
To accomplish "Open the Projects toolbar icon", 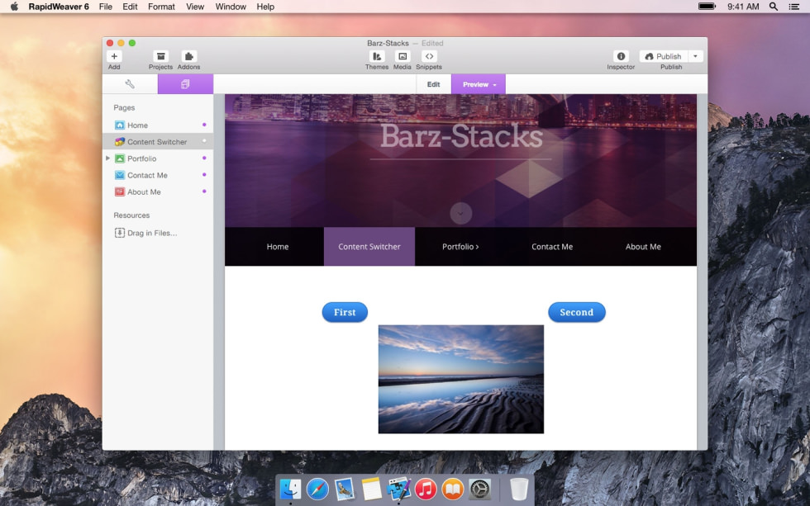I will point(160,56).
